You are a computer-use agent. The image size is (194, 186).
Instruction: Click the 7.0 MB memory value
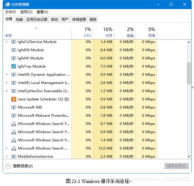106,67
